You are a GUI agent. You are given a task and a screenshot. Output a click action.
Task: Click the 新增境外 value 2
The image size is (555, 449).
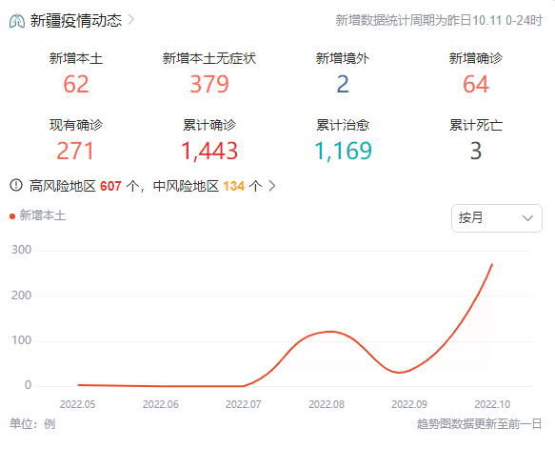343,84
